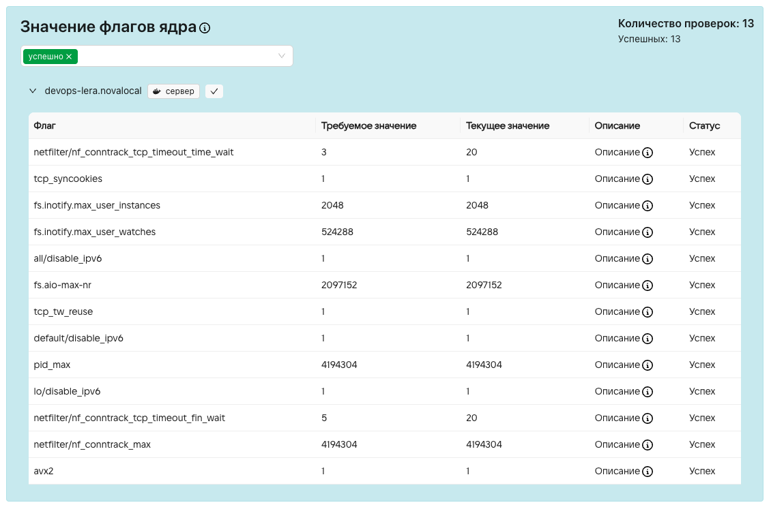Open description info for tcp_syncookies
This screenshot has height=507, width=771.
[x=648, y=179]
